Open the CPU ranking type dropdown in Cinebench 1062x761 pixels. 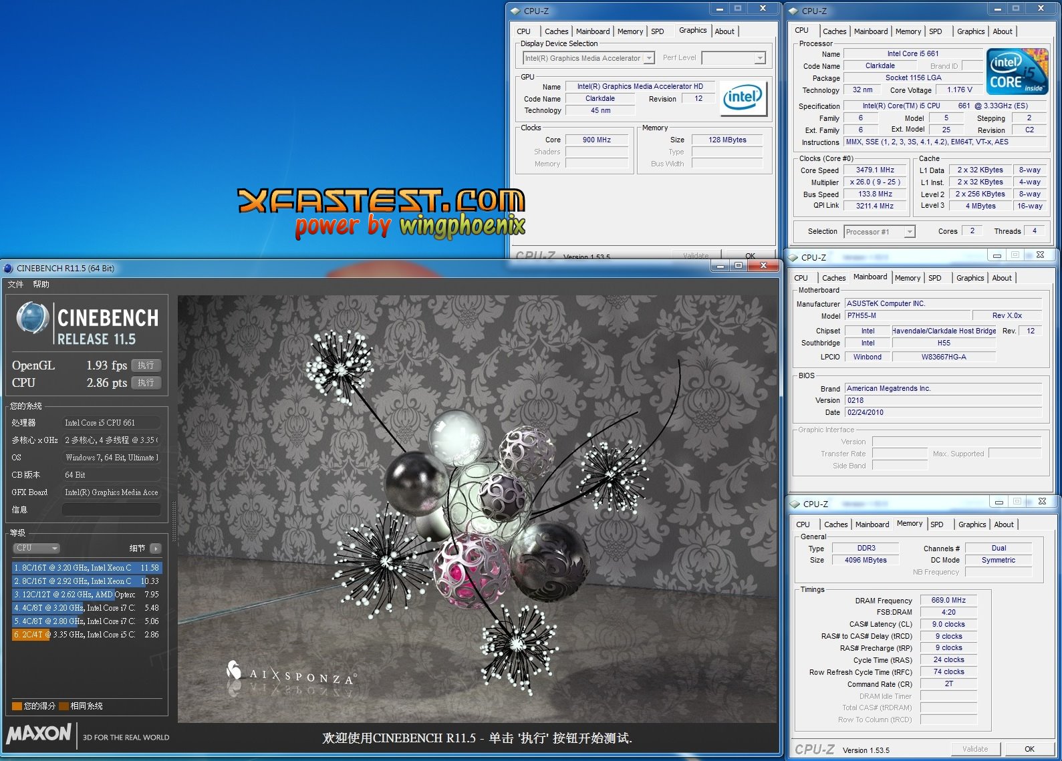(x=37, y=549)
